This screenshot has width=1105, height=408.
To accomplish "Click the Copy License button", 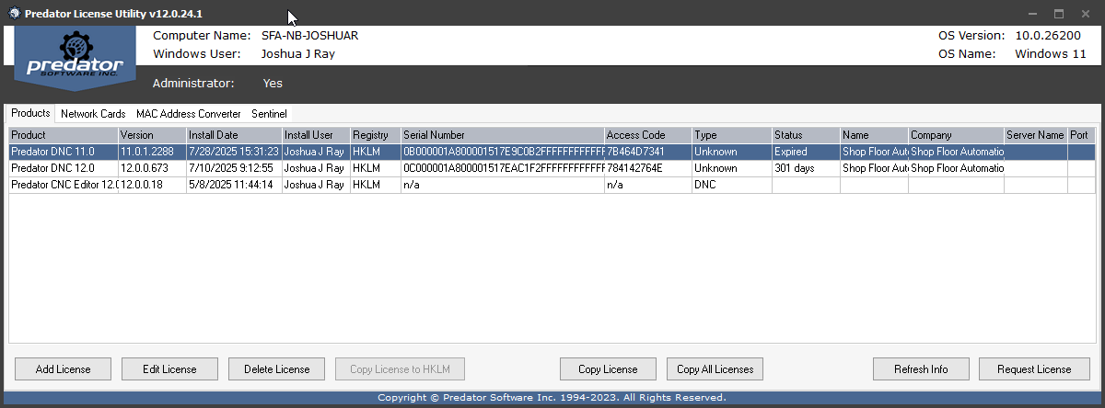I will pos(608,369).
